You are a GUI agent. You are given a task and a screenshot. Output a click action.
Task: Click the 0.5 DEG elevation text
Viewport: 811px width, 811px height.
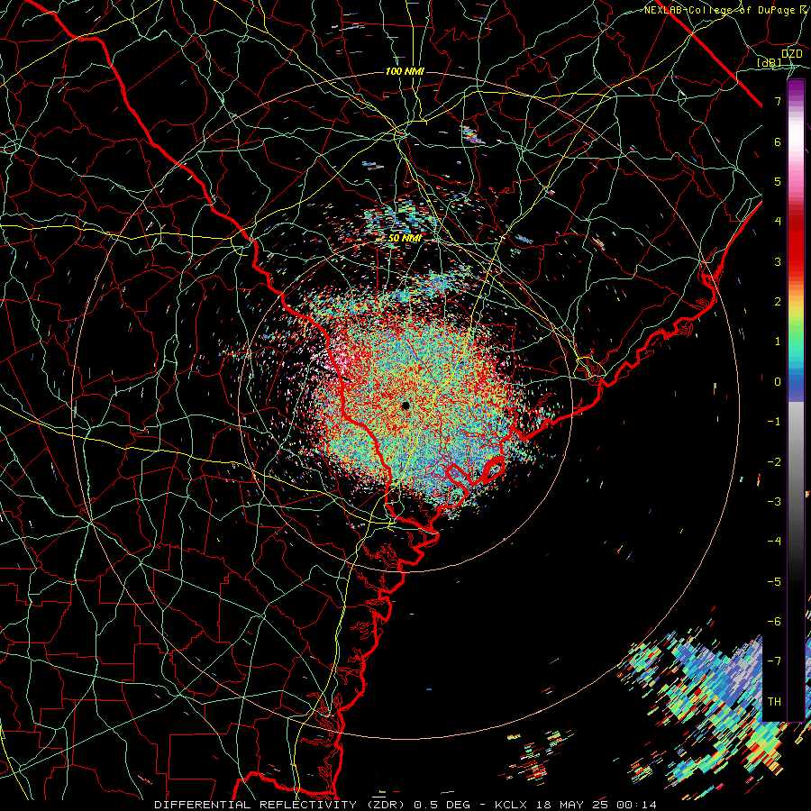click(442, 805)
